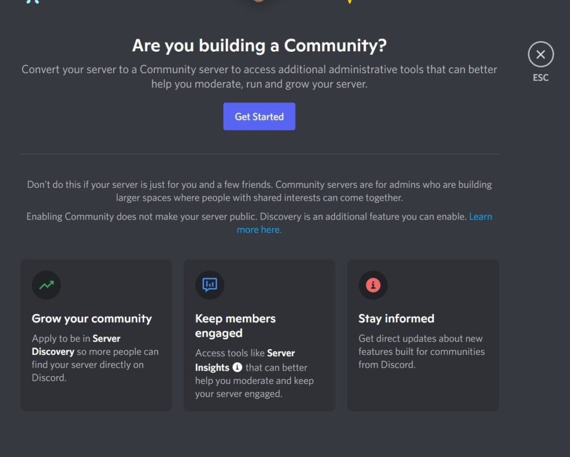Click the 'Apply to be in Server Discovery' description
The height and width of the screenshot is (457, 570).
click(x=95, y=358)
